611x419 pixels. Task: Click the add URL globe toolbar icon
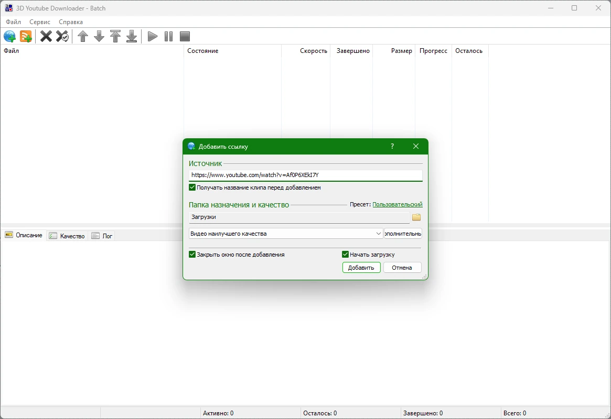(10, 37)
